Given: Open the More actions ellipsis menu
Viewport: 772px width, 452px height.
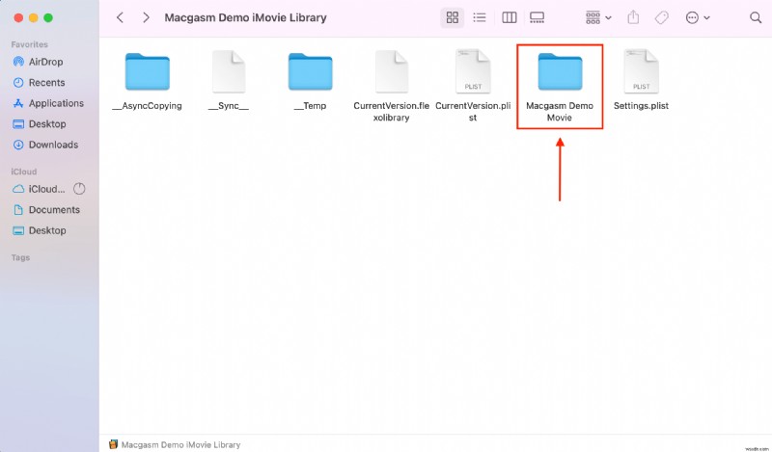Looking at the screenshot, I should point(698,17).
